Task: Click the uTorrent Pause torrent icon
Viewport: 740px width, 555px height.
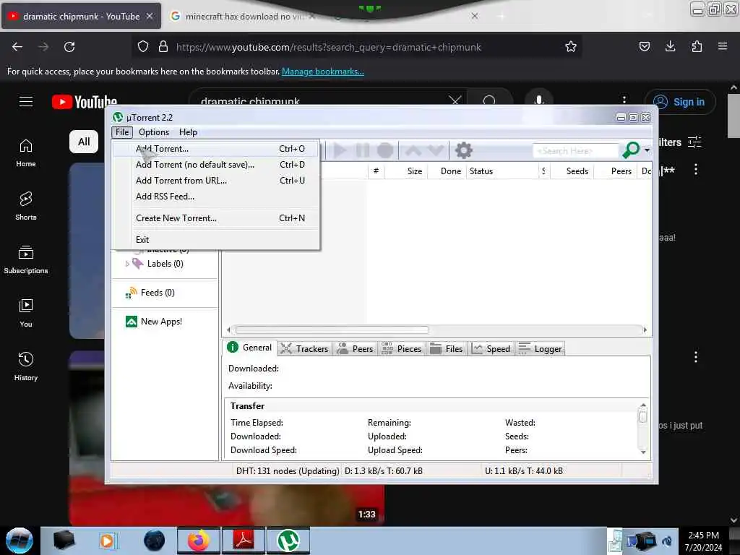Action: coord(363,150)
